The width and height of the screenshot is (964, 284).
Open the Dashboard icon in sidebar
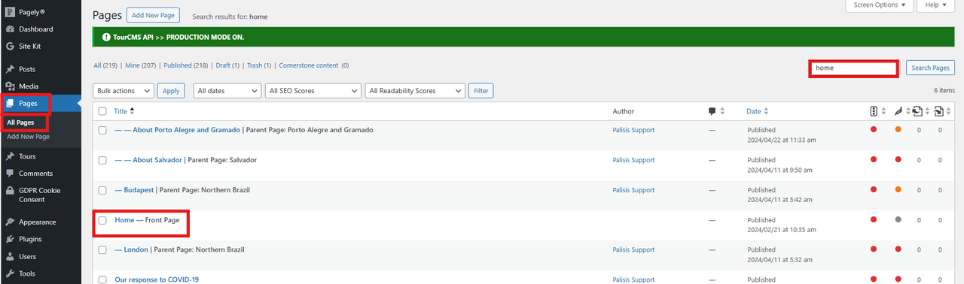tap(10, 29)
